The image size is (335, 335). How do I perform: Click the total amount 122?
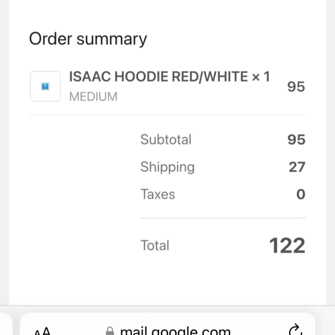tap(287, 245)
